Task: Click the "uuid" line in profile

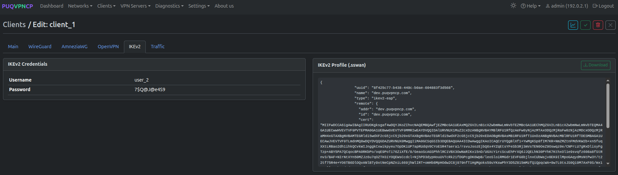Action: point(405,88)
